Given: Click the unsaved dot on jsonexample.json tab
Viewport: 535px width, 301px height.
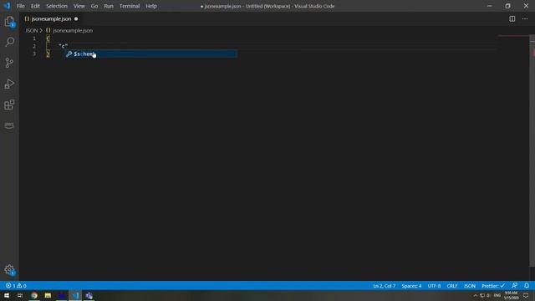Looking at the screenshot, I should pos(76,18).
